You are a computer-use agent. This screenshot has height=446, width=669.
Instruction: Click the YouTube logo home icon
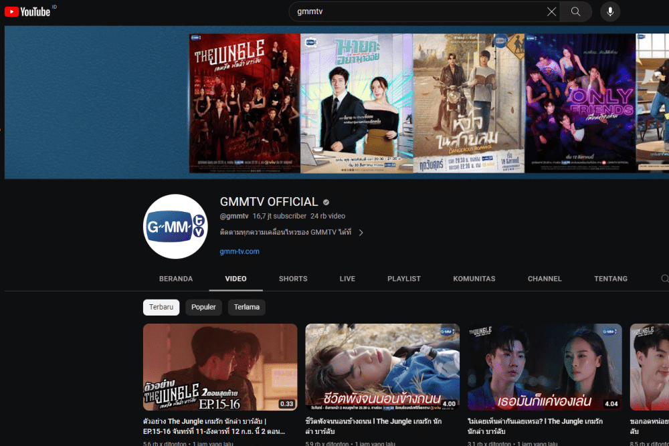[27, 11]
